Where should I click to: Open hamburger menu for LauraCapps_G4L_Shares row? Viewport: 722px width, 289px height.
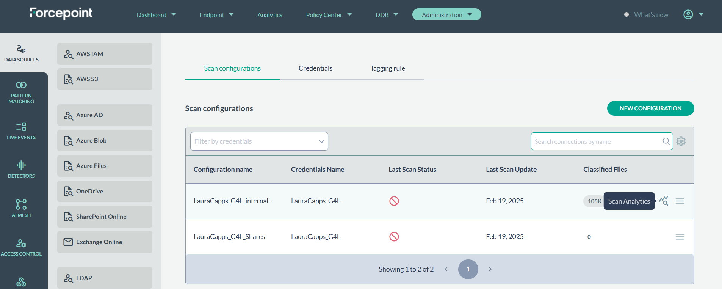click(680, 237)
